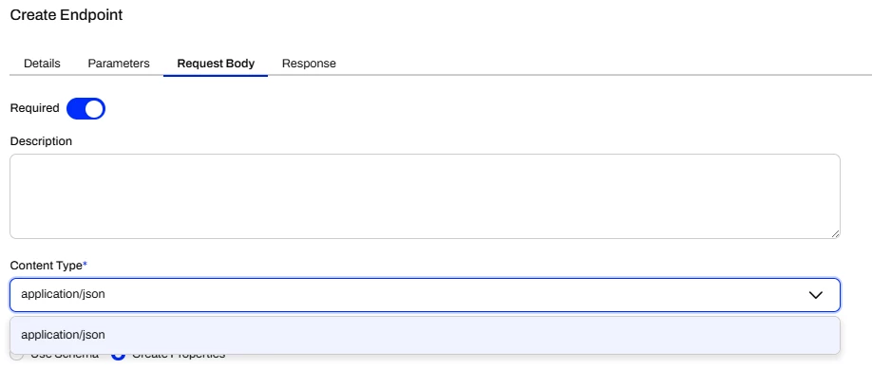Image resolution: width=872 pixels, height=369 pixels.
Task: Click the selected application/json value in combo box
Action: 63,294
